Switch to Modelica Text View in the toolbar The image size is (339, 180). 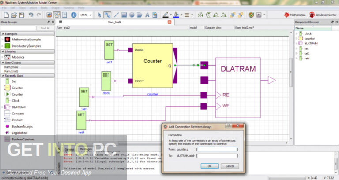click(x=64, y=15)
